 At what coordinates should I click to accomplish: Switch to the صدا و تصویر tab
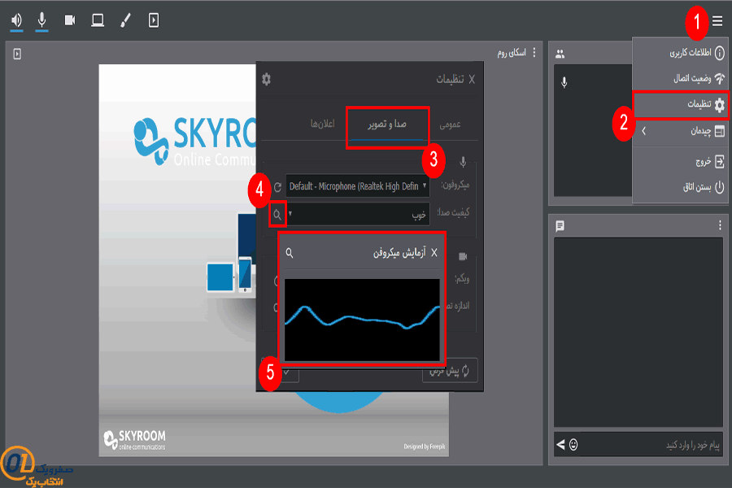click(x=387, y=124)
